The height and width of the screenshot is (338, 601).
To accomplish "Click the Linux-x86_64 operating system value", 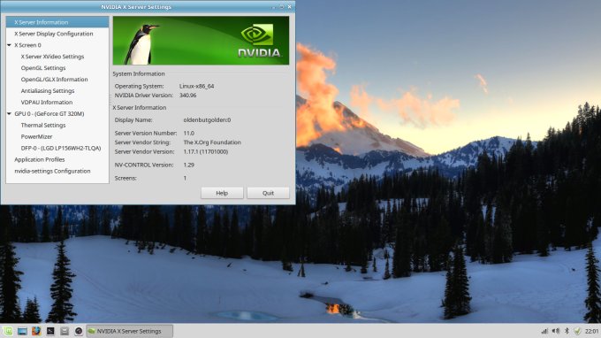I will point(196,86).
